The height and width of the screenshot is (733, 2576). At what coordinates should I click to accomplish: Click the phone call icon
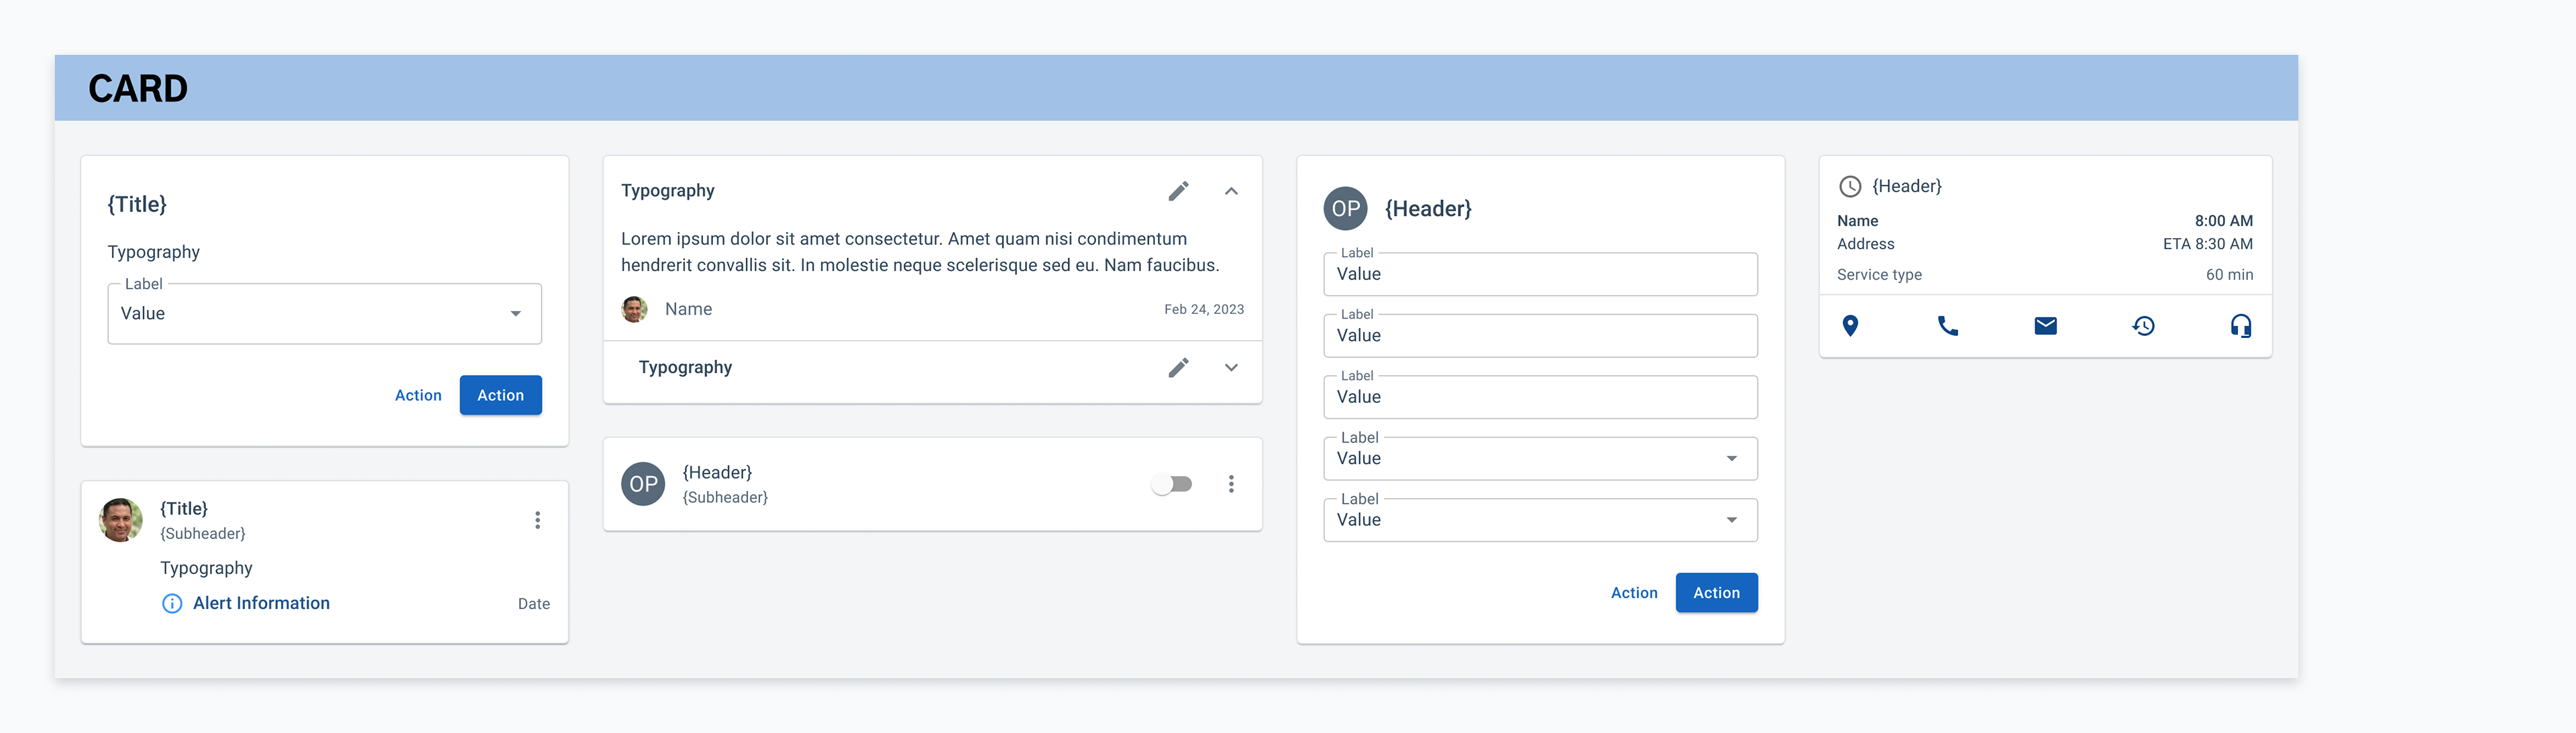pyautogui.click(x=1947, y=326)
